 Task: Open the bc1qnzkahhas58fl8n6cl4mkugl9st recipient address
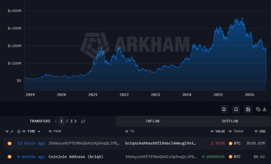tap(161, 143)
